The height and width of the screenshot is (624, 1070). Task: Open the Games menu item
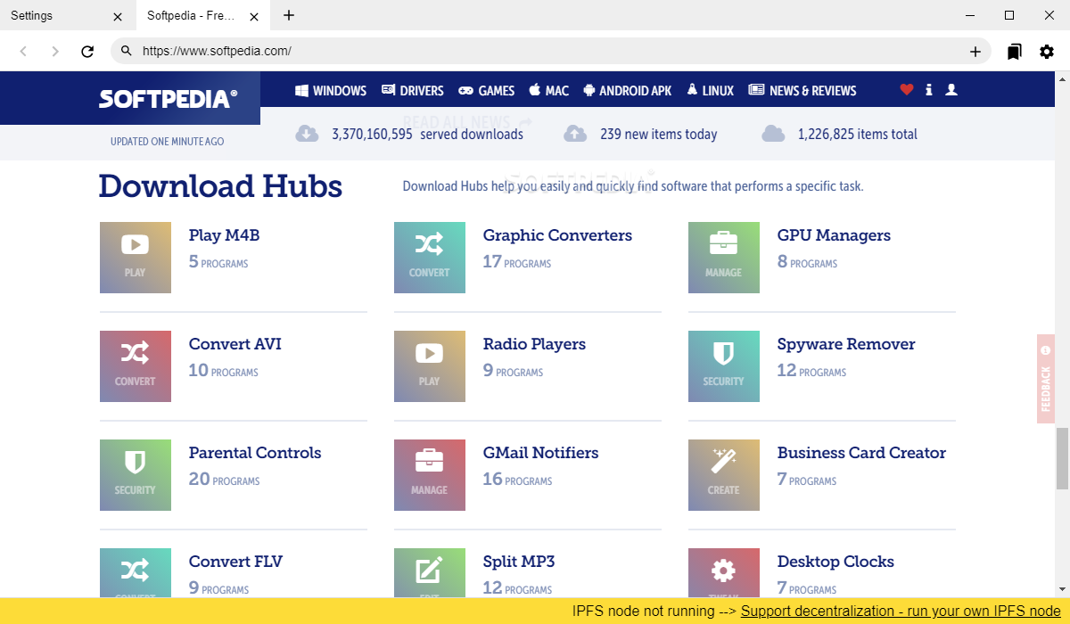[x=487, y=90]
